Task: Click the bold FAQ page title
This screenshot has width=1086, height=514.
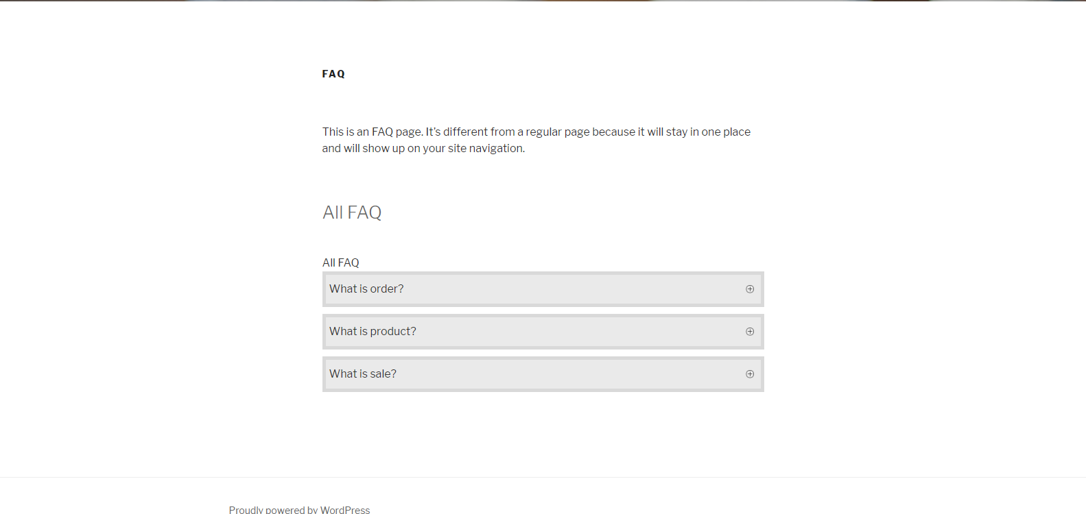Action: 333,74
